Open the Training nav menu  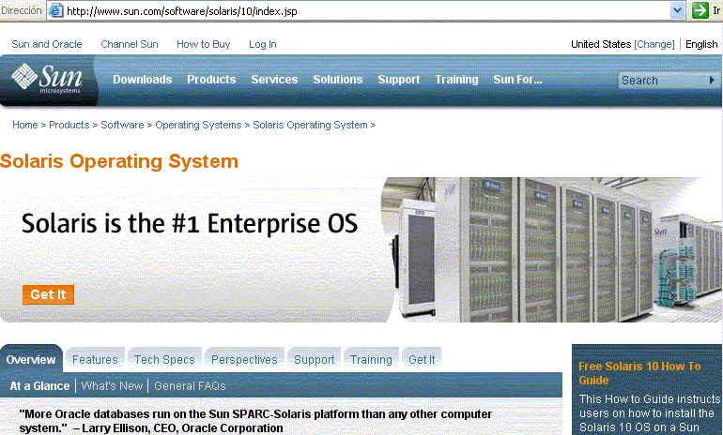[x=456, y=79]
